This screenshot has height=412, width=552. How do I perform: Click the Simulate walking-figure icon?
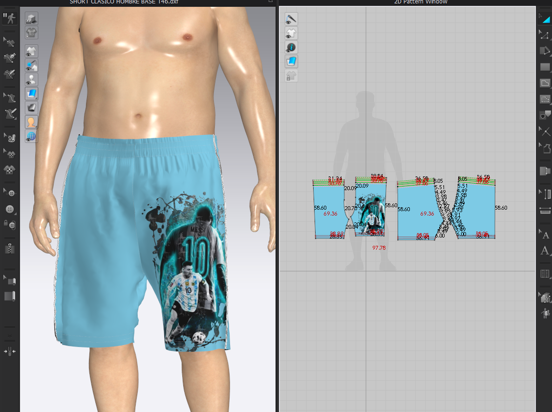coord(9,18)
